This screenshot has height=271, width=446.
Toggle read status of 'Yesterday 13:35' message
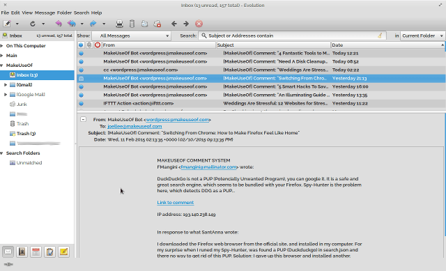click(81, 95)
